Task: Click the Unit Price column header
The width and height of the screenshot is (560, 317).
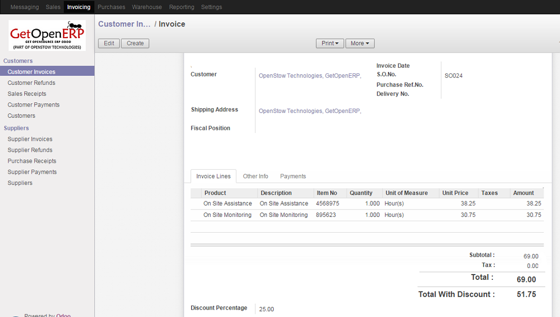Action: (x=455, y=193)
